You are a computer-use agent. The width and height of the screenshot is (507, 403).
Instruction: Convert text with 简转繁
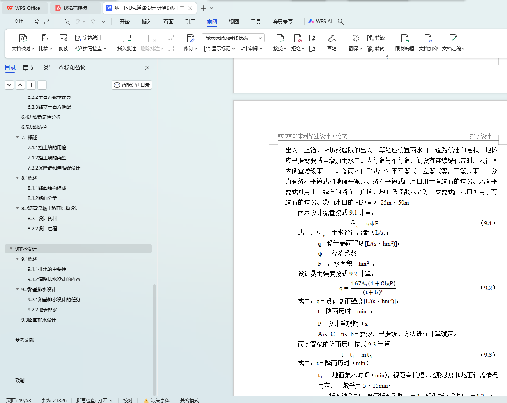(x=376, y=38)
